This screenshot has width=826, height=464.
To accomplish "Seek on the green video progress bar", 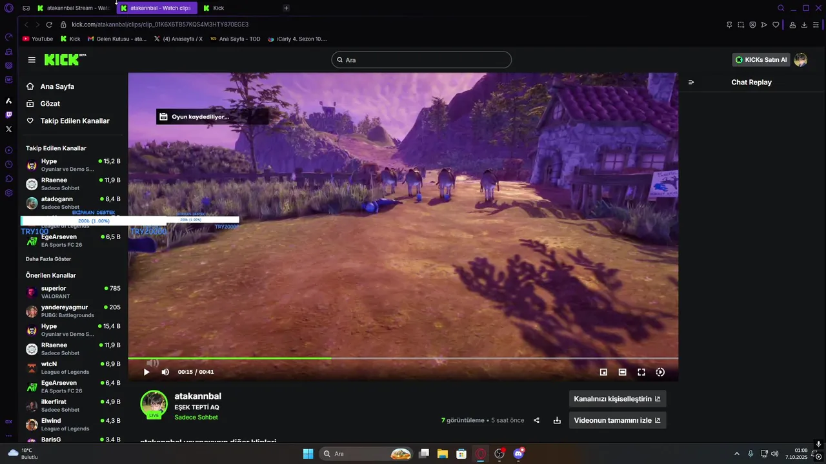I will 403,358.
